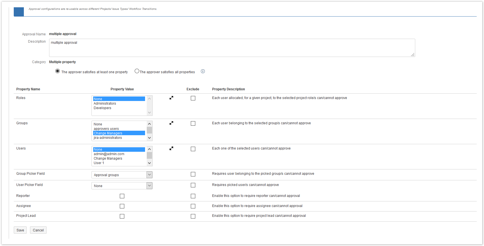484x246 pixels.
Task: Select 'The approver satisfies all properties' radio
Action: click(137, 71)
